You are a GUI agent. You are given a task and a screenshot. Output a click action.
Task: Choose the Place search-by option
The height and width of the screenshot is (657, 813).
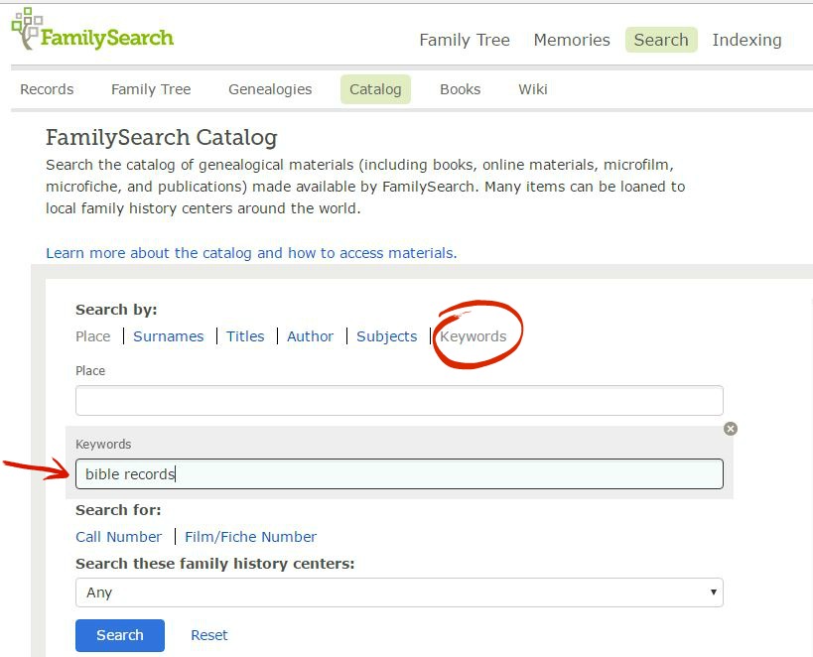tap(92, 336)
